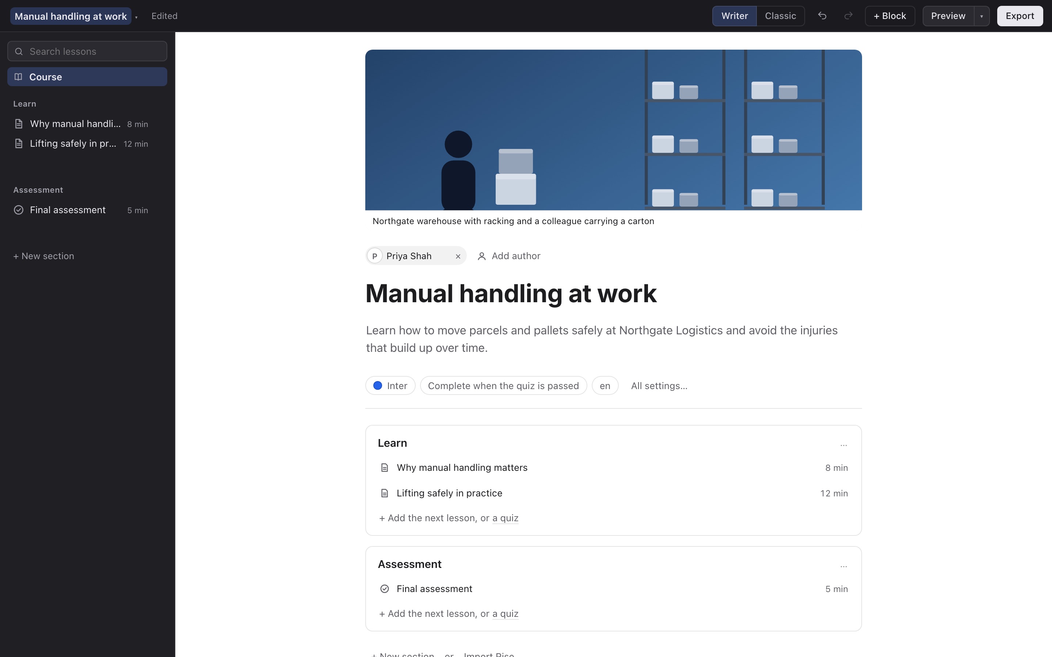Open the en language selector

pos(605,386)
